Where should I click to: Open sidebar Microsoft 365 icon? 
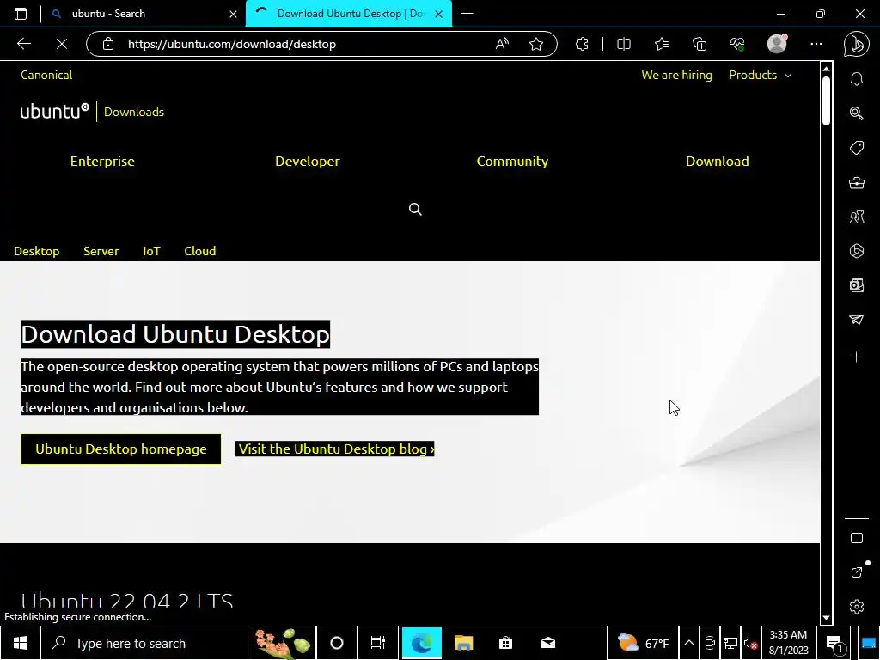click(x=857, y=251)
